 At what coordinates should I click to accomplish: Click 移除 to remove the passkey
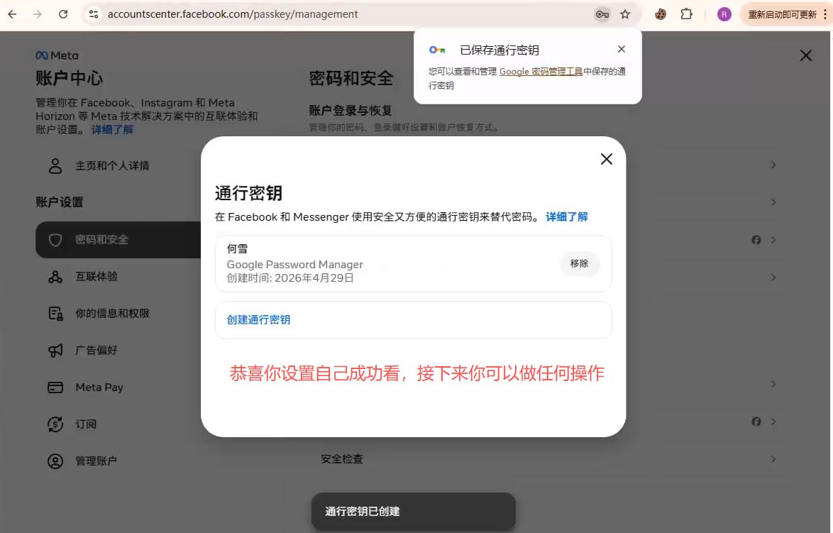click(579, 263)
